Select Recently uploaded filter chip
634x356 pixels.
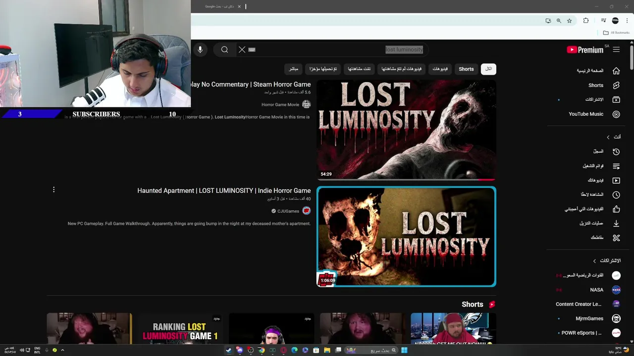[x=323, y=69]
